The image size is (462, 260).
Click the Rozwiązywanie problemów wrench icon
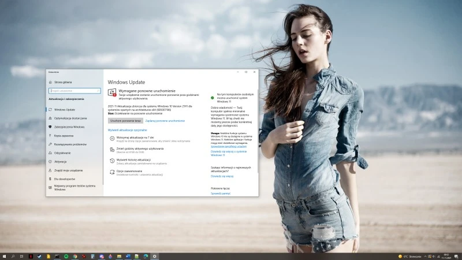tap(50, 144)
